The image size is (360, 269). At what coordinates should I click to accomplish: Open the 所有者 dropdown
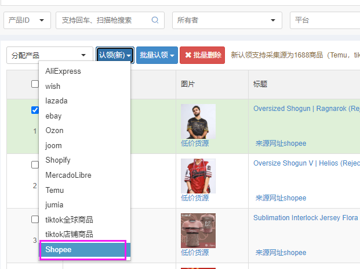click(x=227, y=20)
